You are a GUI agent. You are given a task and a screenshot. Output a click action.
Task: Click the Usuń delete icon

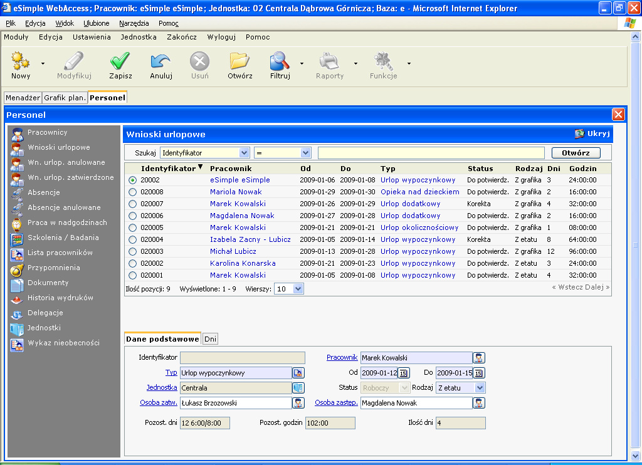(200, 61)
